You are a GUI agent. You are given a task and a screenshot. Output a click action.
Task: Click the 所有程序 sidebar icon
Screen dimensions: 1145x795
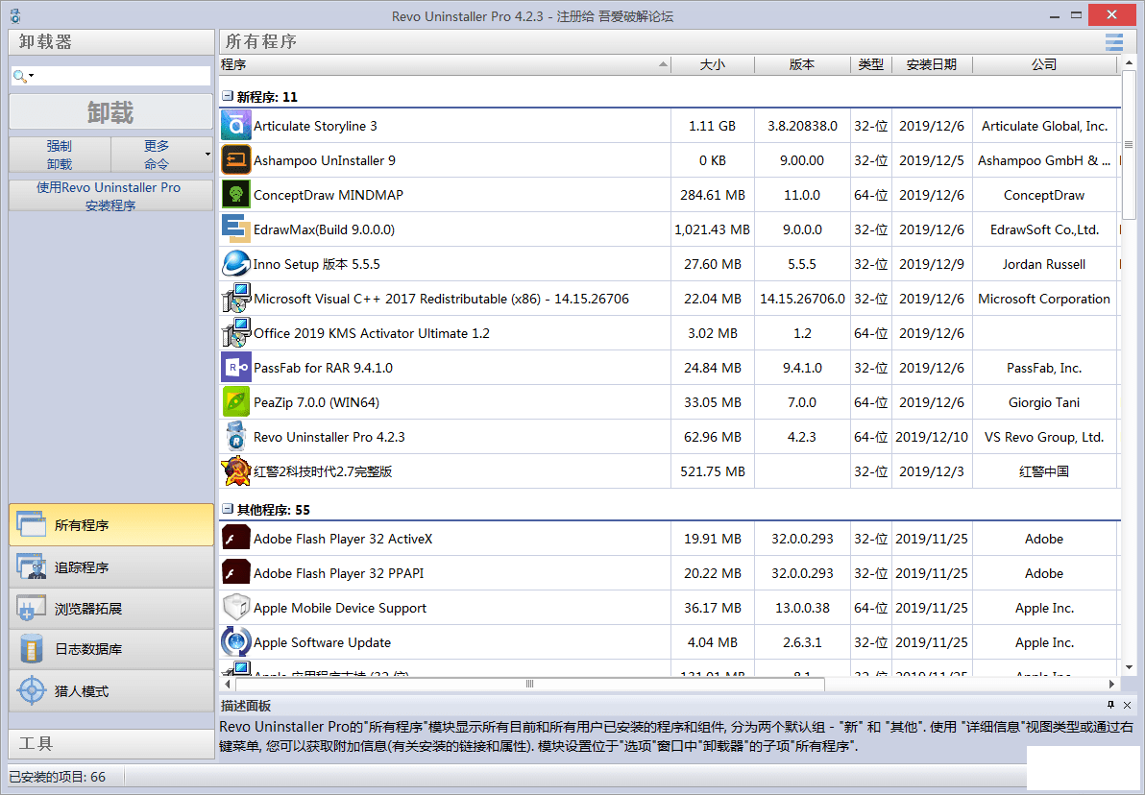click(x=31, y=525)
